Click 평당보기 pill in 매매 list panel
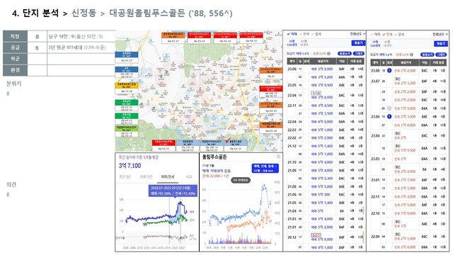The height and width of the screenshot is (255, 453). tap(345, 54)
